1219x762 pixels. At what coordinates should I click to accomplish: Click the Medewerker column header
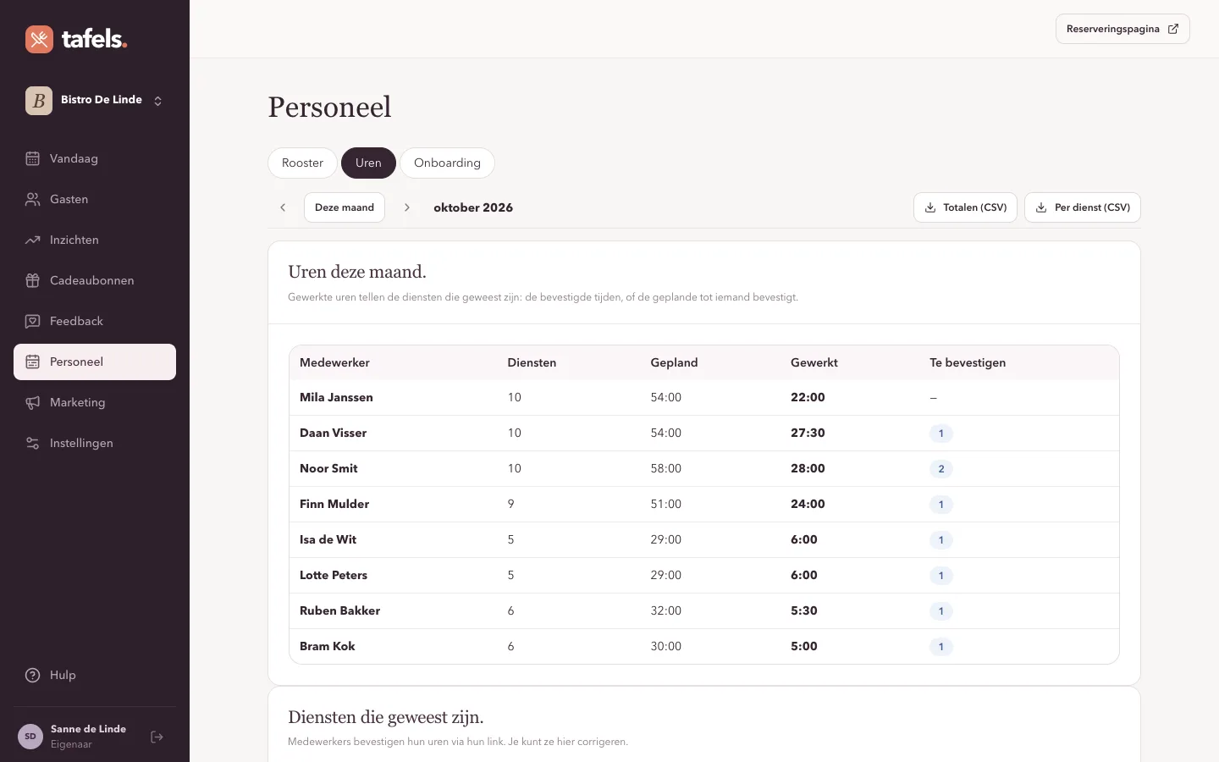click(334, 362)
